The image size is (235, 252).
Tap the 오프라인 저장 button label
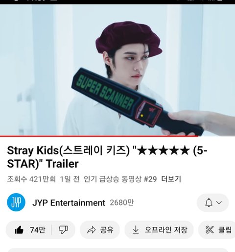166,230
